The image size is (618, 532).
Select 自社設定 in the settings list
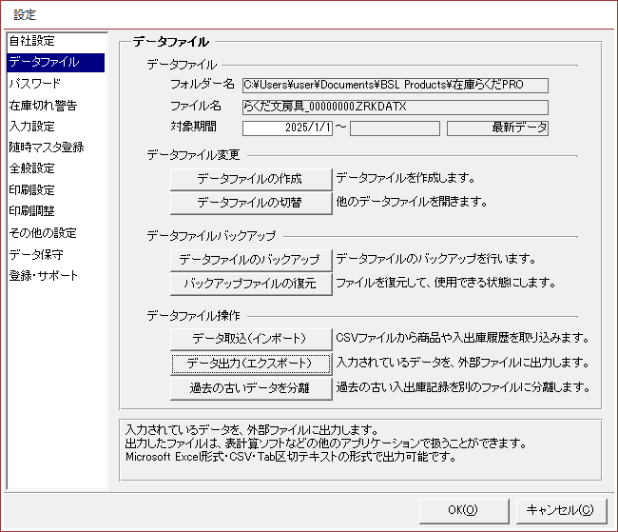click(32, 41)
